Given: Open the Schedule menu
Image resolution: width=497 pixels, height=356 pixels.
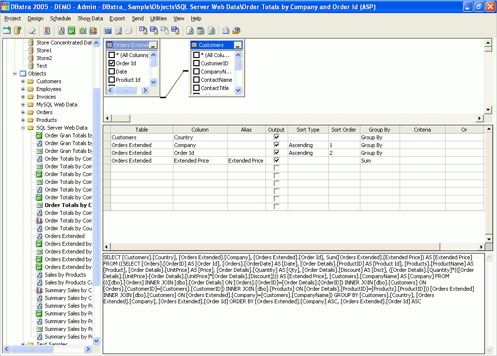Looking at the screenshot, I should pos(60,18).
